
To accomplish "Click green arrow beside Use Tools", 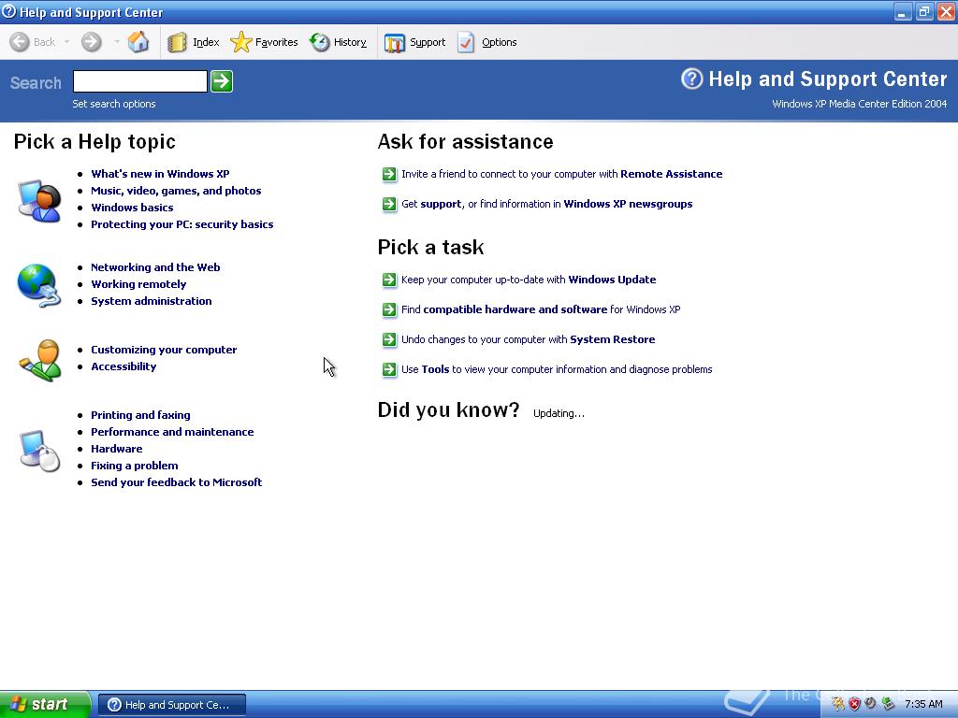I will (x=389, y=370).
